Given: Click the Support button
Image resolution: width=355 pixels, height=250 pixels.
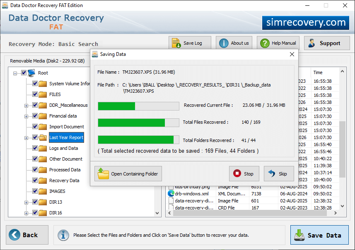Looking at the screenshot, I should coord(327,43).
